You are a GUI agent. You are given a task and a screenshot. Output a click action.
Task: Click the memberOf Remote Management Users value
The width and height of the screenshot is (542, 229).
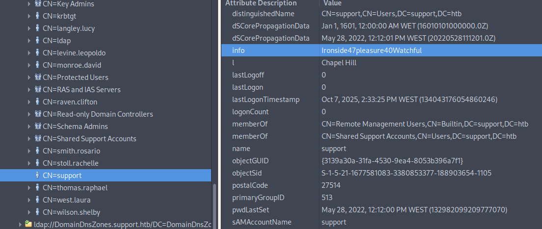tap(424, 124)
